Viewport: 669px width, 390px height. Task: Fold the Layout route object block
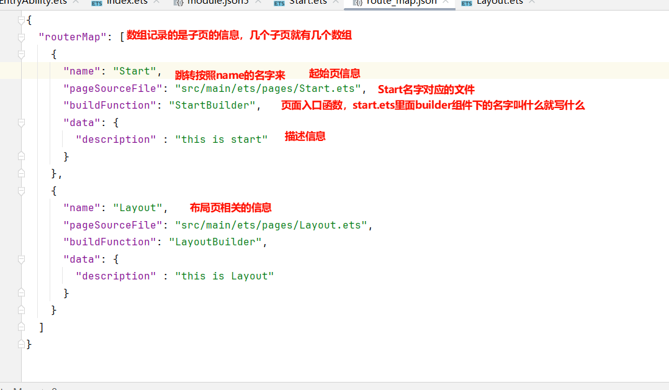click(x=21, y=191)
